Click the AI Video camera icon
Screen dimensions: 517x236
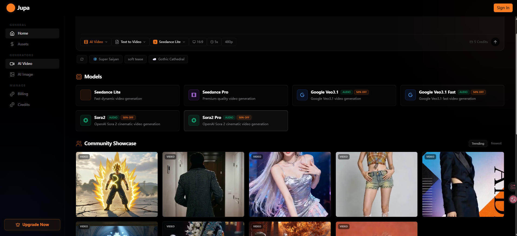tap(12, 64)
